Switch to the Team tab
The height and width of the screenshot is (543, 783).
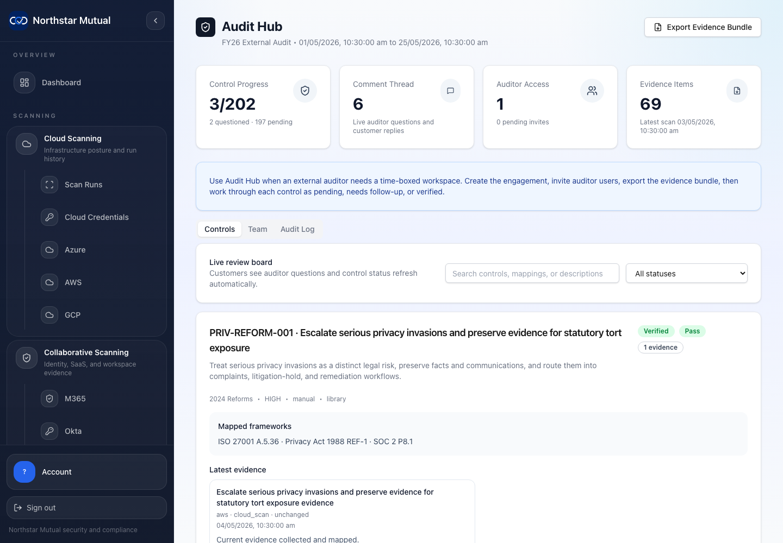(x=258, y=229)
